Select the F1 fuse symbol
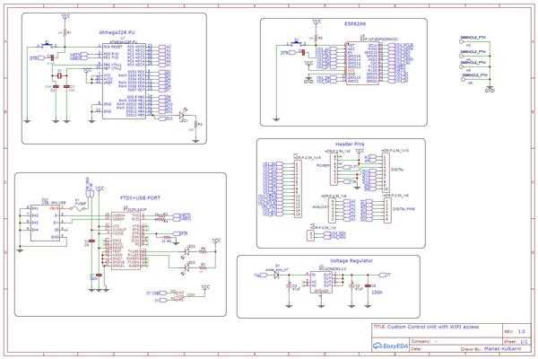This screenshot has height=359, width=538. tap(78, 208)
